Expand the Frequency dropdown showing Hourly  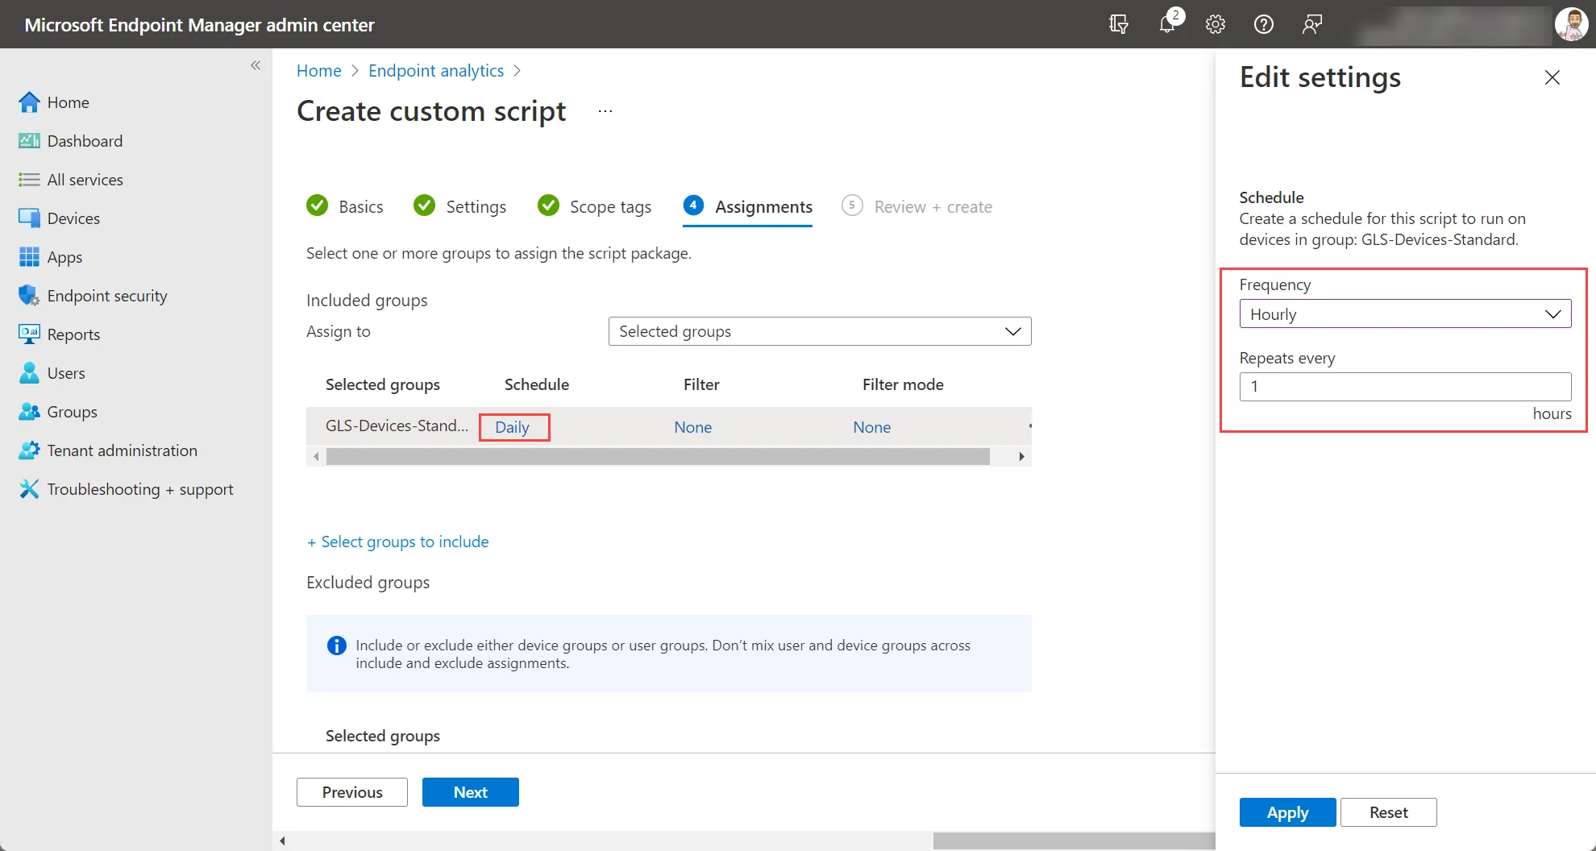(1405, 314)
